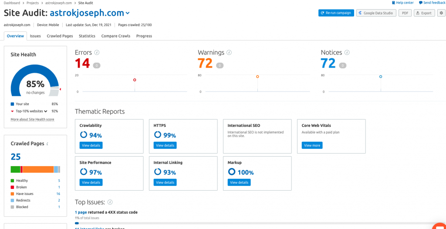Click the HTTPS 99% progress ring
446x229 pixels.
[x=158, y=135]
